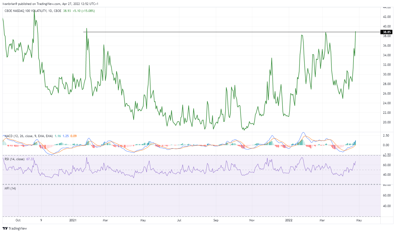The image size is (396, 233).
Task: Click the orange MACD signal value 0.09
Action: [73, 136]
